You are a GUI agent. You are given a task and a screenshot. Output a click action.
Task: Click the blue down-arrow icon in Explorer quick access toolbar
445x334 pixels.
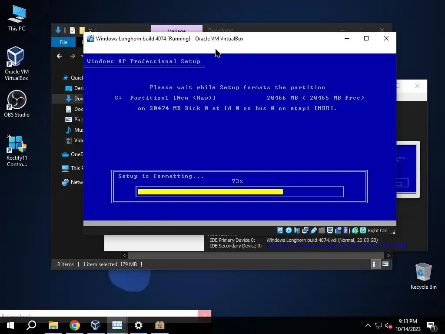59,30
